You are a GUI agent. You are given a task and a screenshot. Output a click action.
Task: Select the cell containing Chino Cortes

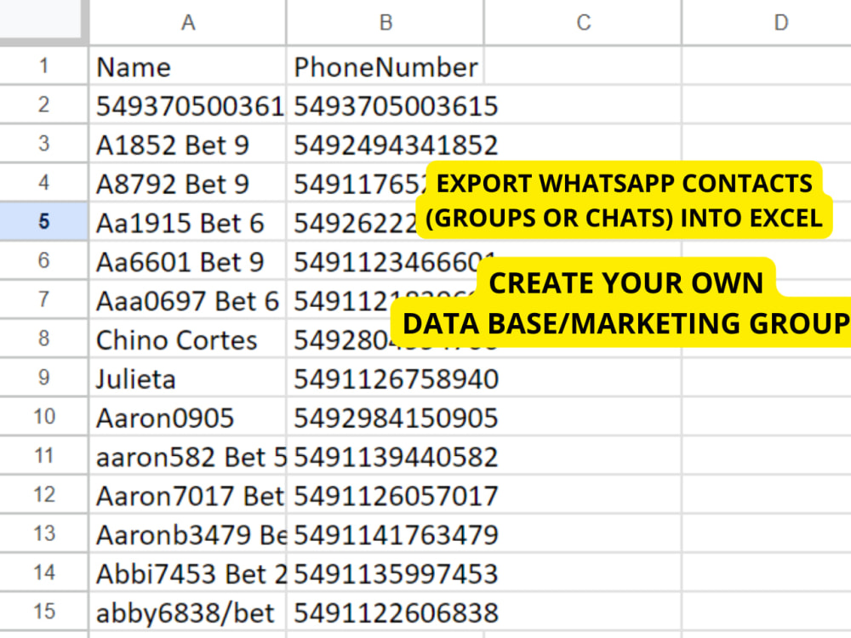click(x=187, y=339)
